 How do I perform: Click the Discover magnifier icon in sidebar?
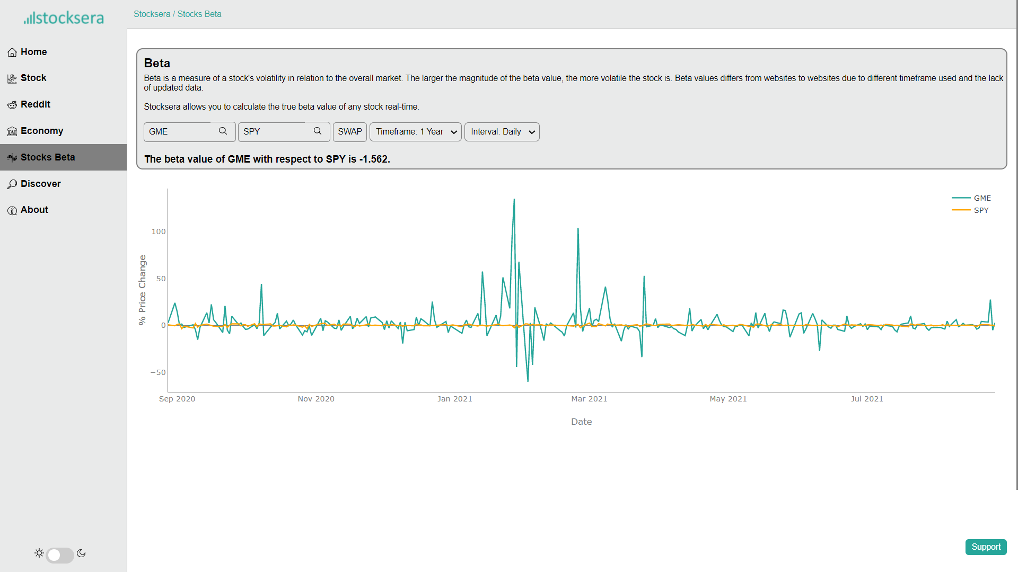(12, 184)
